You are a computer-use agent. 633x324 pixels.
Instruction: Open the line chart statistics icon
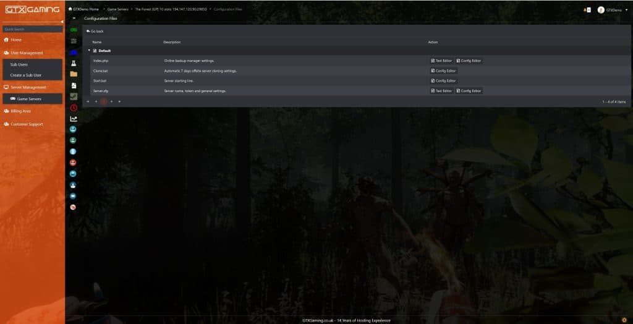point(74,119)
